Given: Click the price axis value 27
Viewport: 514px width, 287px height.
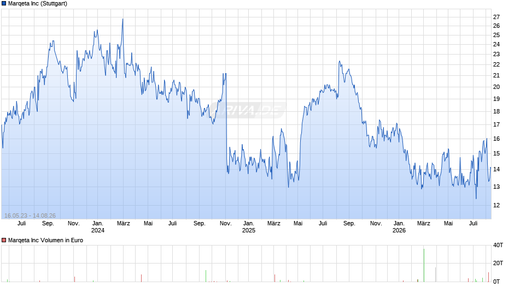Looking at the screenshot, I should [x=497, y=17].
